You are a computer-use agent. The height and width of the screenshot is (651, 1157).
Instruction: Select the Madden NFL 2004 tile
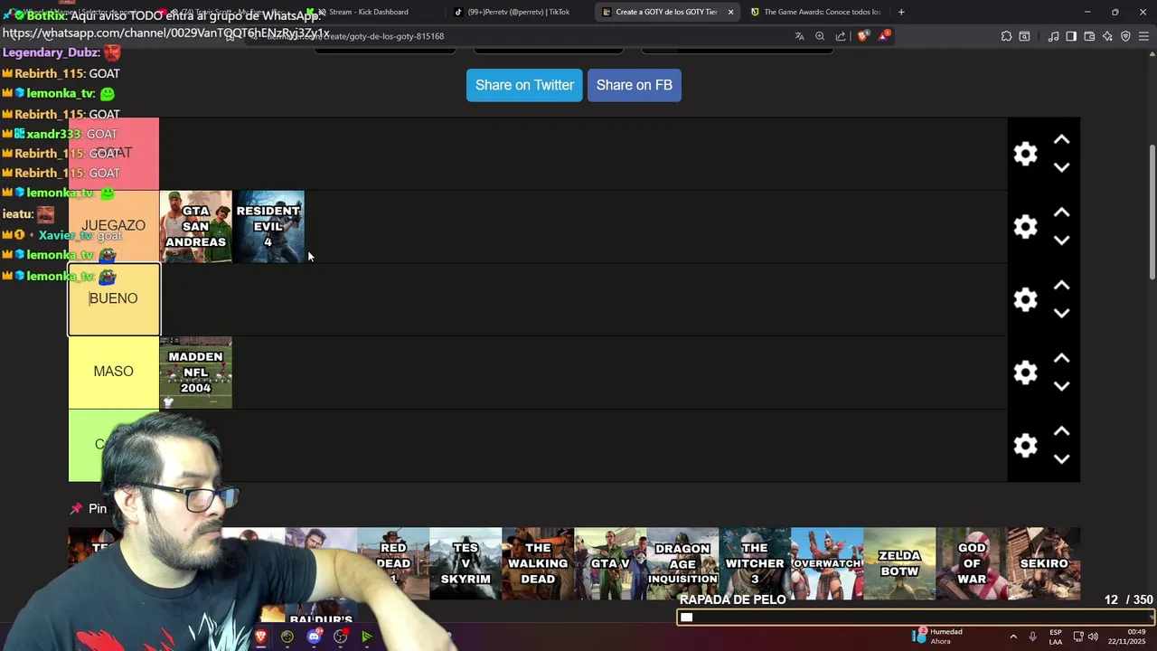pos(195,373)
